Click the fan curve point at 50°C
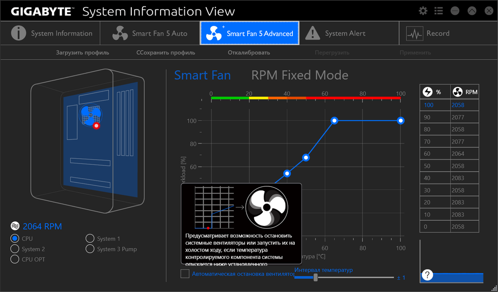 click(306, 158)
